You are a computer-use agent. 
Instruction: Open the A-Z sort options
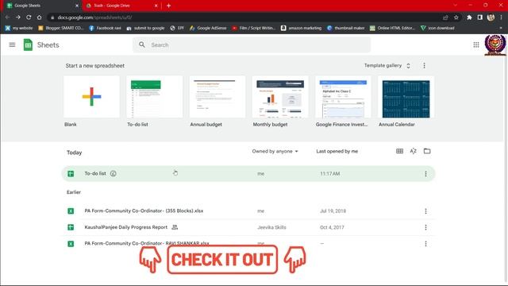coord(413,151)
